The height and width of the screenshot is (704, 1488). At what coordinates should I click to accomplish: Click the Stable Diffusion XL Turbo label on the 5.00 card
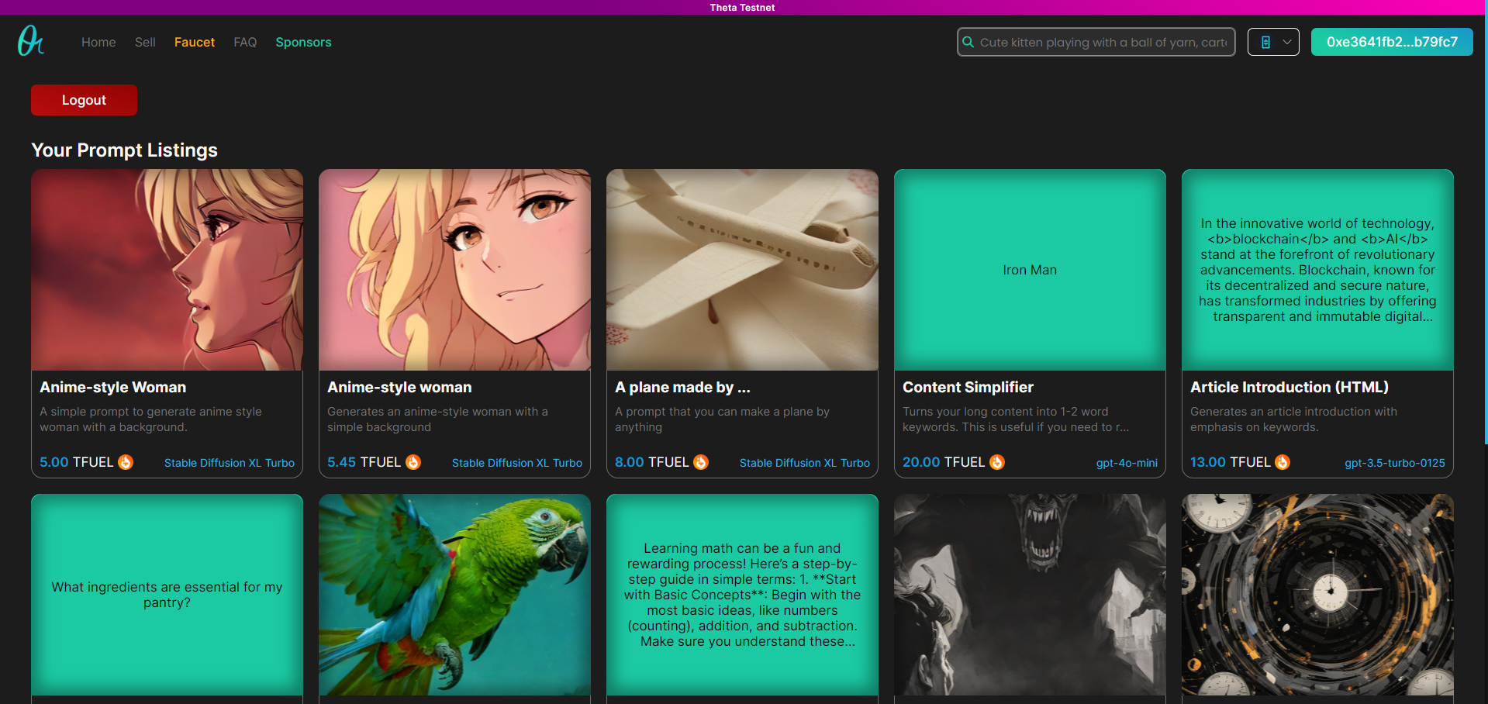click(230, 463)
